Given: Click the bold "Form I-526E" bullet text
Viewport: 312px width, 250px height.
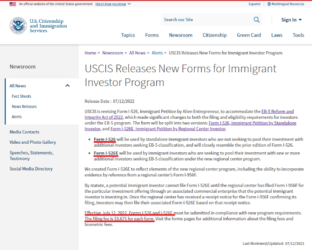Looking at the screenshot, I should coord(106,153).
